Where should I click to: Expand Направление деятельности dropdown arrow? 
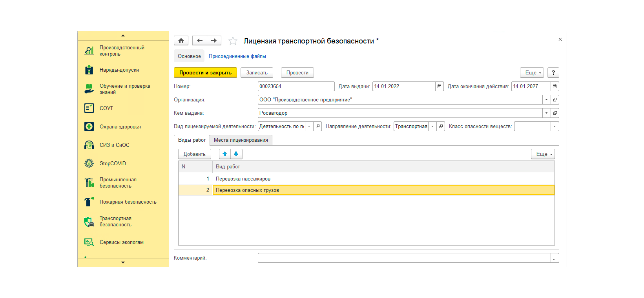(x=432, y=126)
